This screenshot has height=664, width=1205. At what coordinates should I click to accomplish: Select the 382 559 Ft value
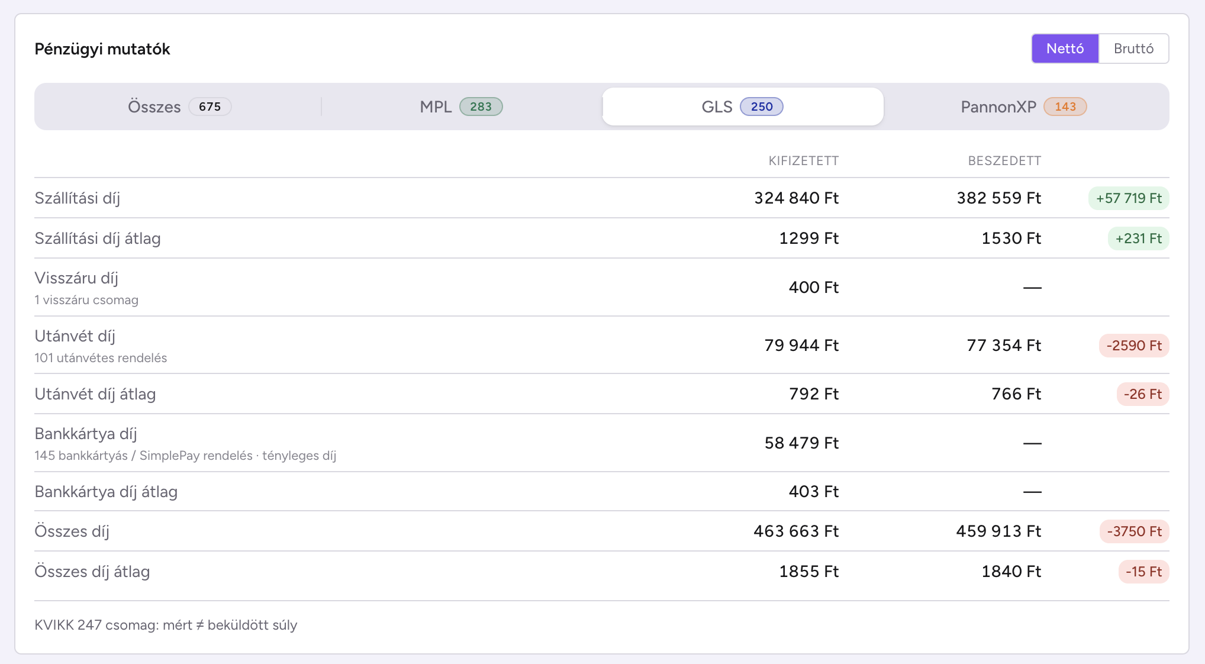point(998,198)
